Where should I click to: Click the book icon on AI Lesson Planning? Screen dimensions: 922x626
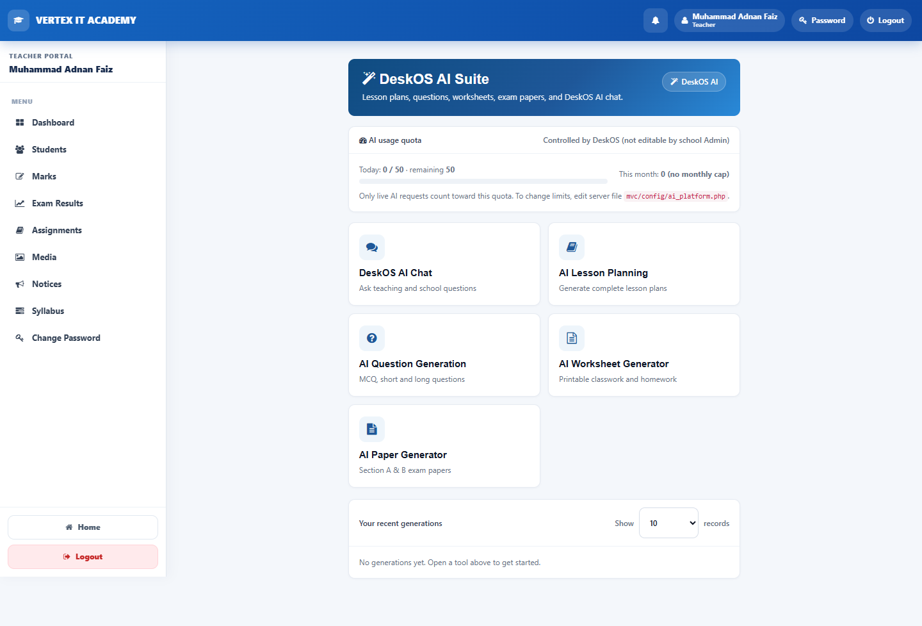tap(572, 247)
